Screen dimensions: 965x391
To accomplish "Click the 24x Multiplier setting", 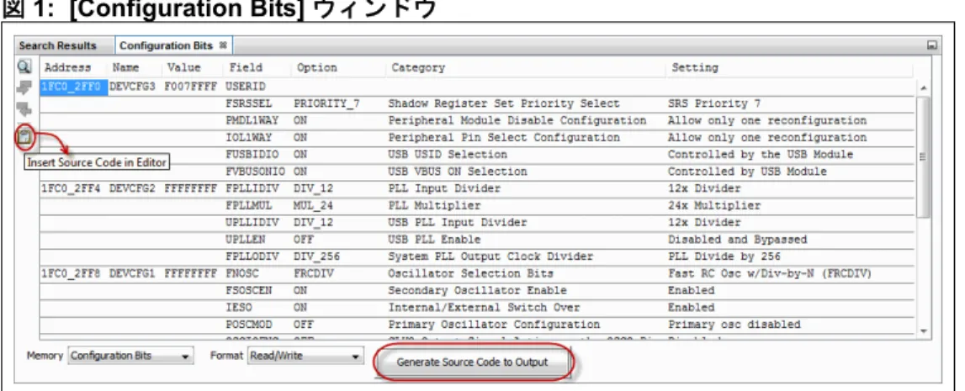I will (x=714, y=205).
